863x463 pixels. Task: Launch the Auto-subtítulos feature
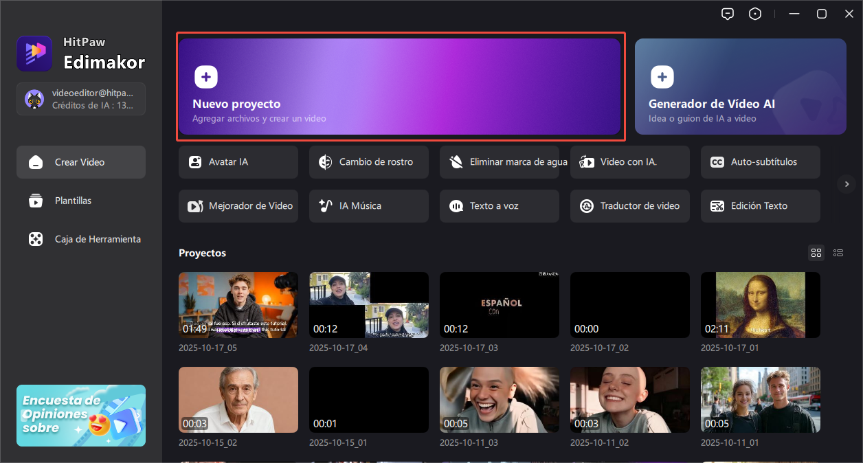point(760,162)
